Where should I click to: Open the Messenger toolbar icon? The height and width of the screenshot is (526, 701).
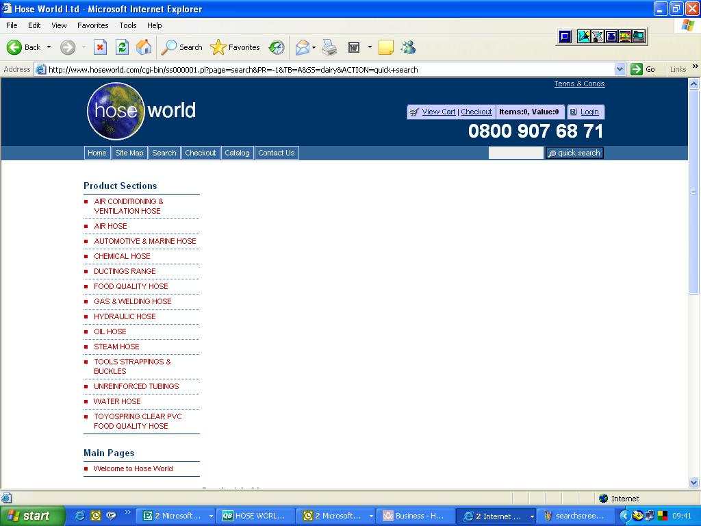(x=409, y=47)
